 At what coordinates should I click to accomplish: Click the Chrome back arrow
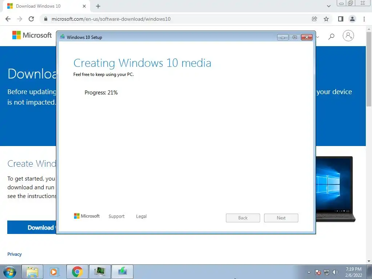[x=8, y=19]
